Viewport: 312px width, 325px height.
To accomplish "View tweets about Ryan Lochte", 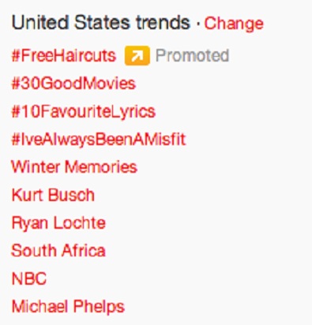I will pyautogui.click(x=58, y=223).
